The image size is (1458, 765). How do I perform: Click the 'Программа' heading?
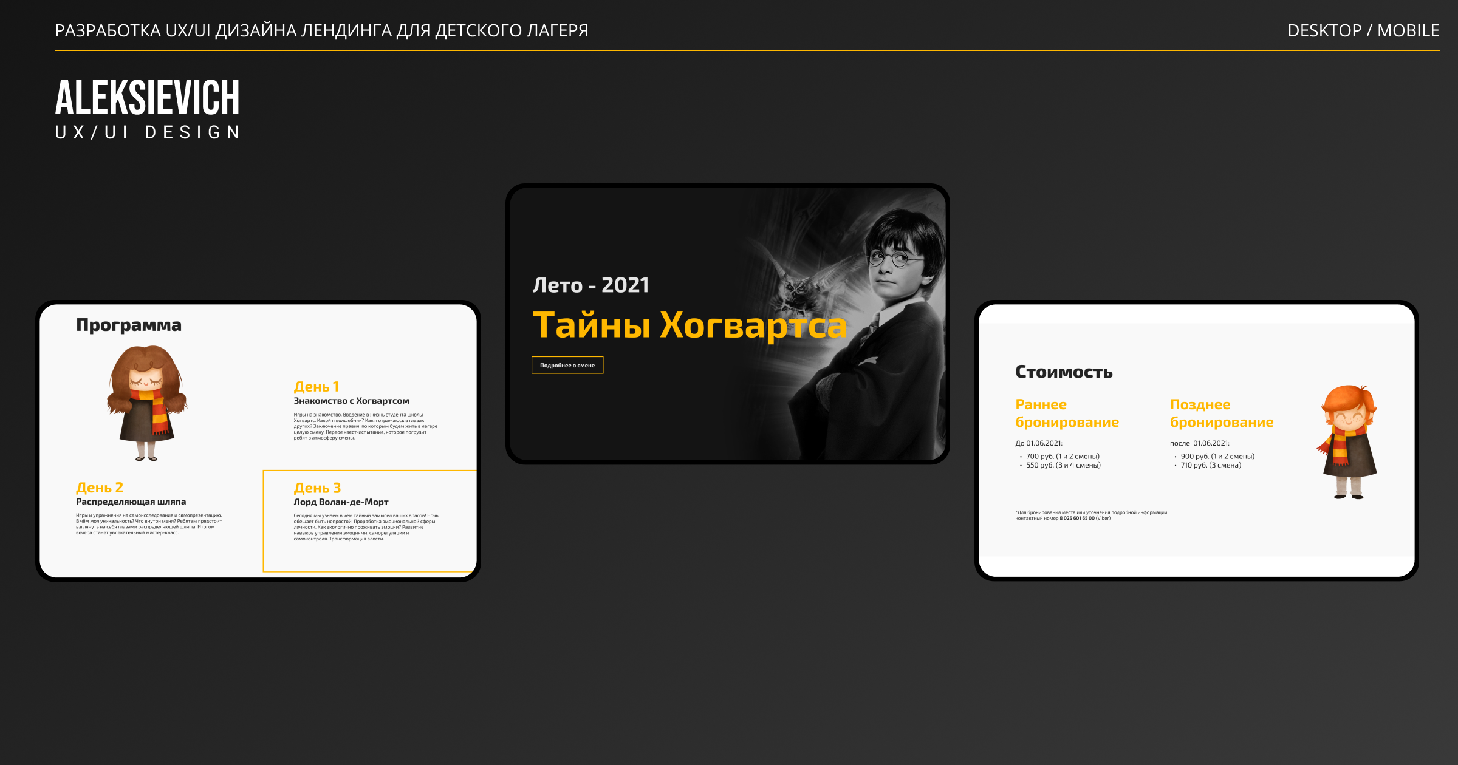coord(129,325)
